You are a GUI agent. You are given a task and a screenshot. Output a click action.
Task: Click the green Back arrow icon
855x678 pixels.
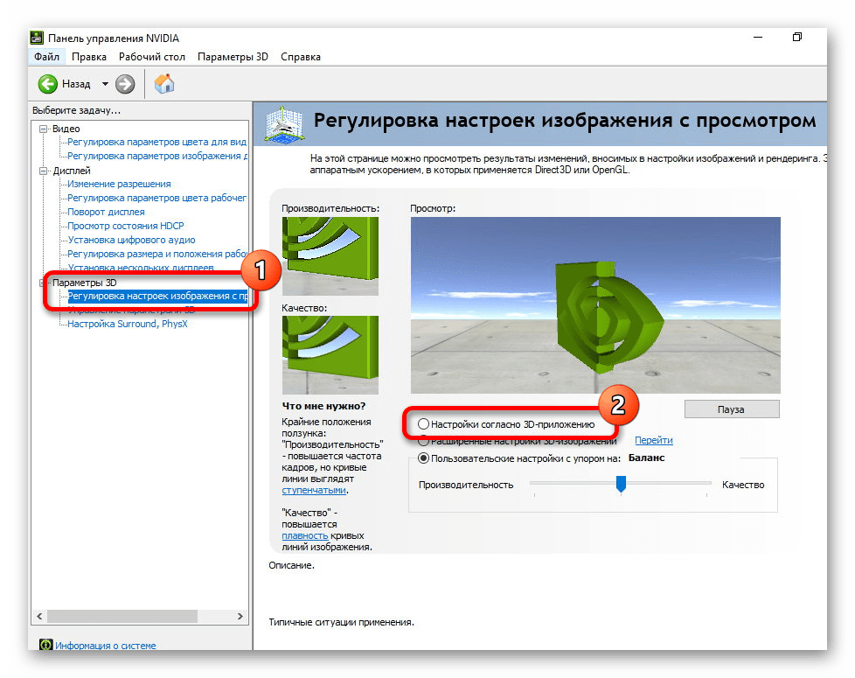[x=47, y=84]
